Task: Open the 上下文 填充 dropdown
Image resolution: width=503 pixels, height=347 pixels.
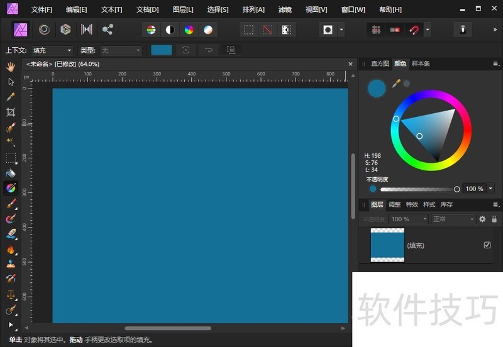Action: 53,50
